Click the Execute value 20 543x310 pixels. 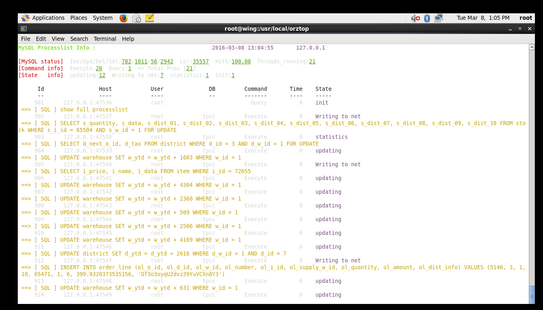pyautogui.click(x=99, y=68)
